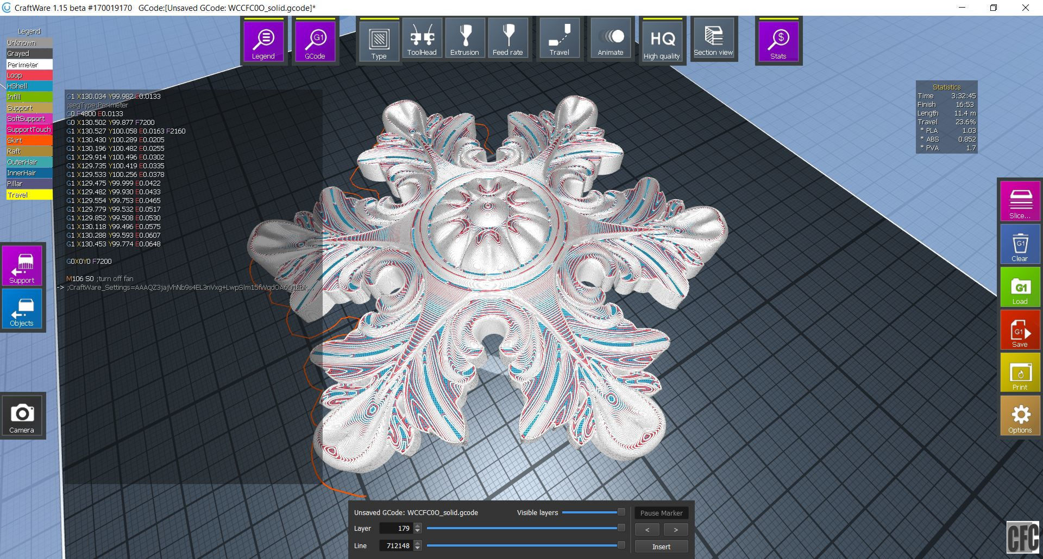1043x559 pixels.
Task: Click the Layer number field
Action: click(x=396, y=528)
